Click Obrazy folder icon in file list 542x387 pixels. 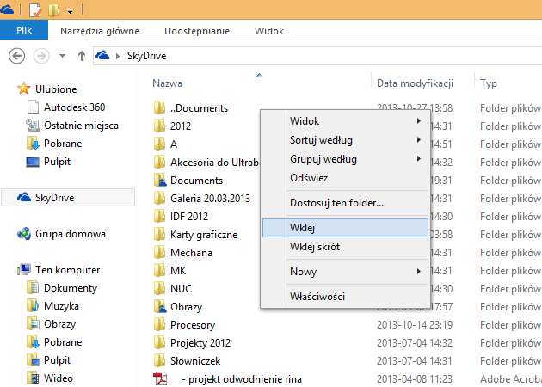click(160, 306)
